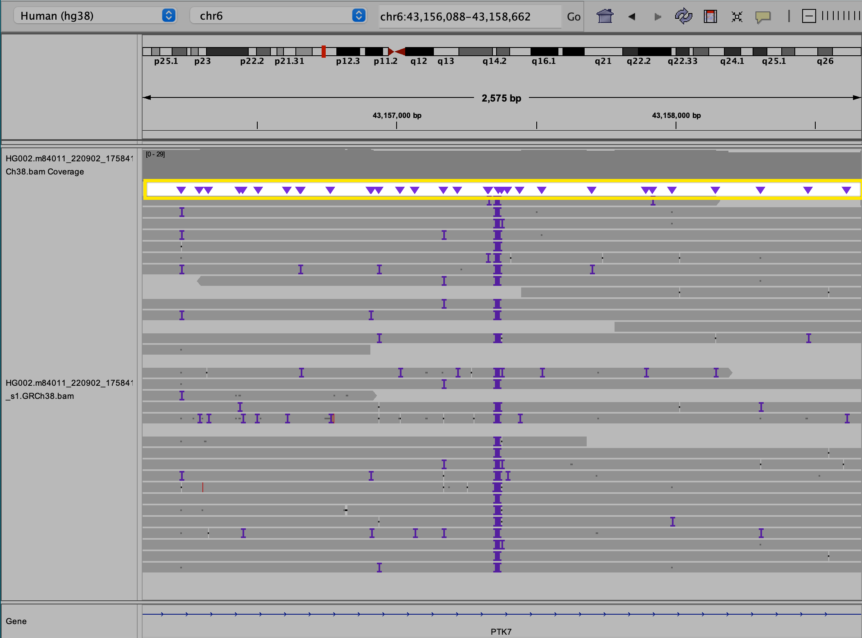Click the q14.2 band on the chromosome ideogram
This screenshot has width=862, height=638.
tap(494, 52)
